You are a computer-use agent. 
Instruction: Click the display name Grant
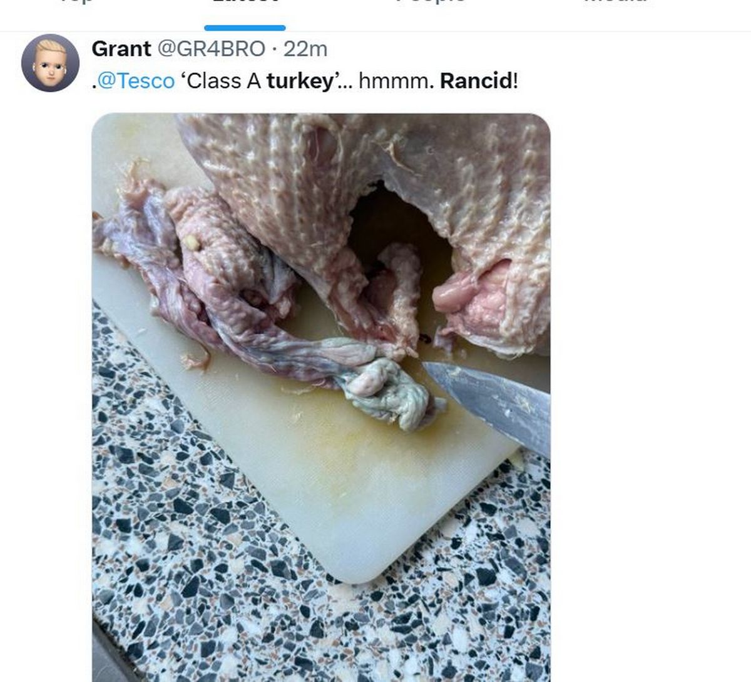(121, 49)
